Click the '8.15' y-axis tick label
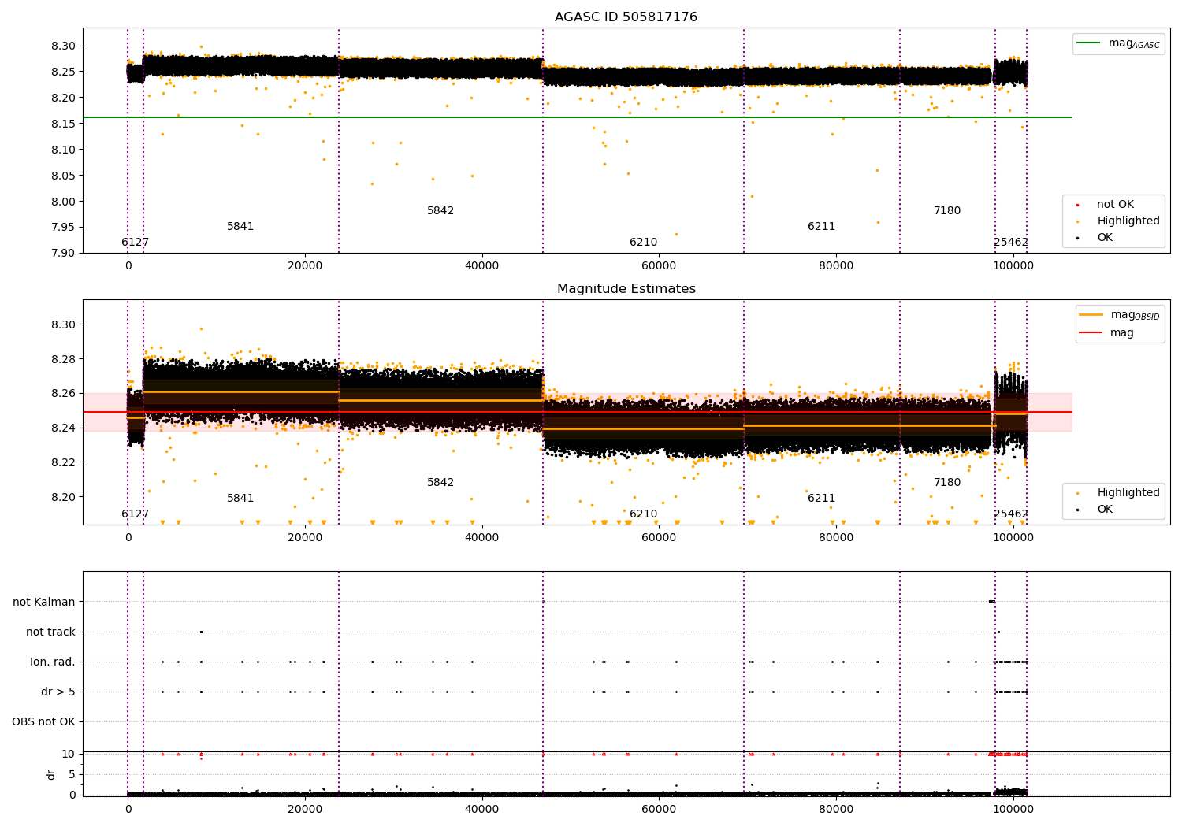1182x827 pixels. pos(63,124)
